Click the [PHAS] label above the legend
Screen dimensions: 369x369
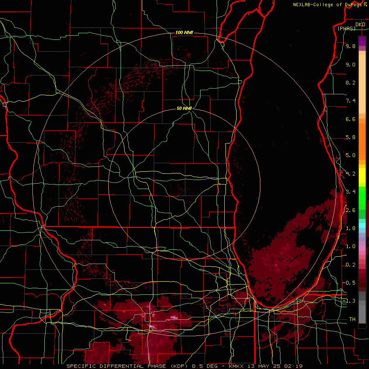[x=346, y=28]
